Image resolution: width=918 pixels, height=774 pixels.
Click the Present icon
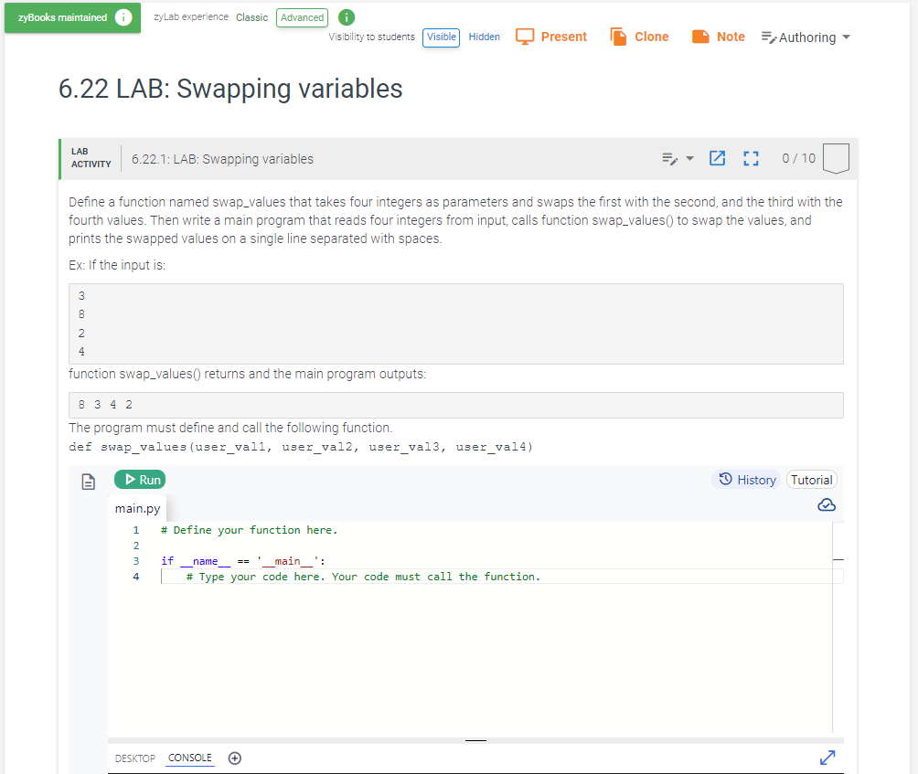click(x=524, y=36)
